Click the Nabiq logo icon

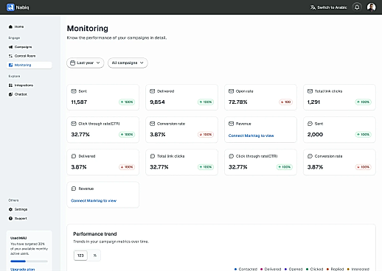coord(10,7)
